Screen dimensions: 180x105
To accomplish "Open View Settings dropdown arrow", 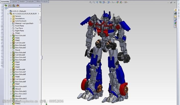I will (x=127, y=2).
